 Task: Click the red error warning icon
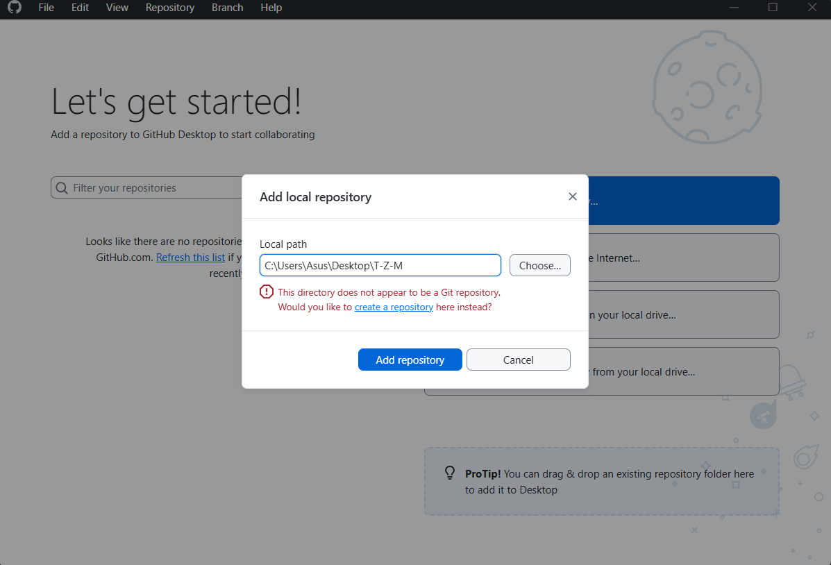(267, 292)
